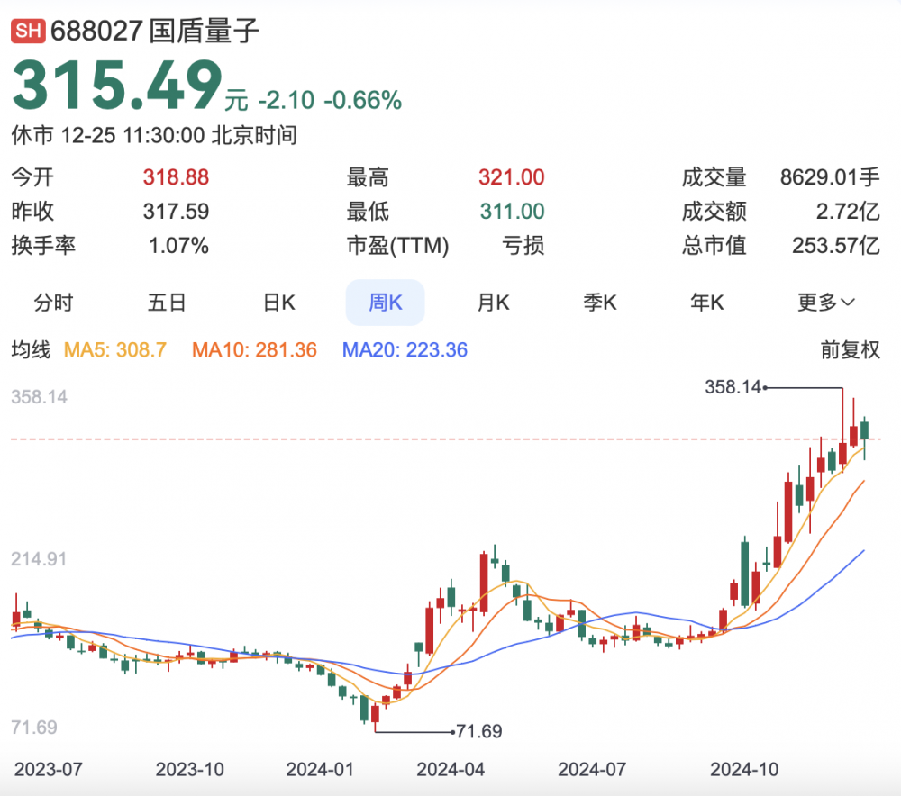Click the 358.14 peak price marker
The height and width of the screenshot is (796, 901).
click(733, 387)
